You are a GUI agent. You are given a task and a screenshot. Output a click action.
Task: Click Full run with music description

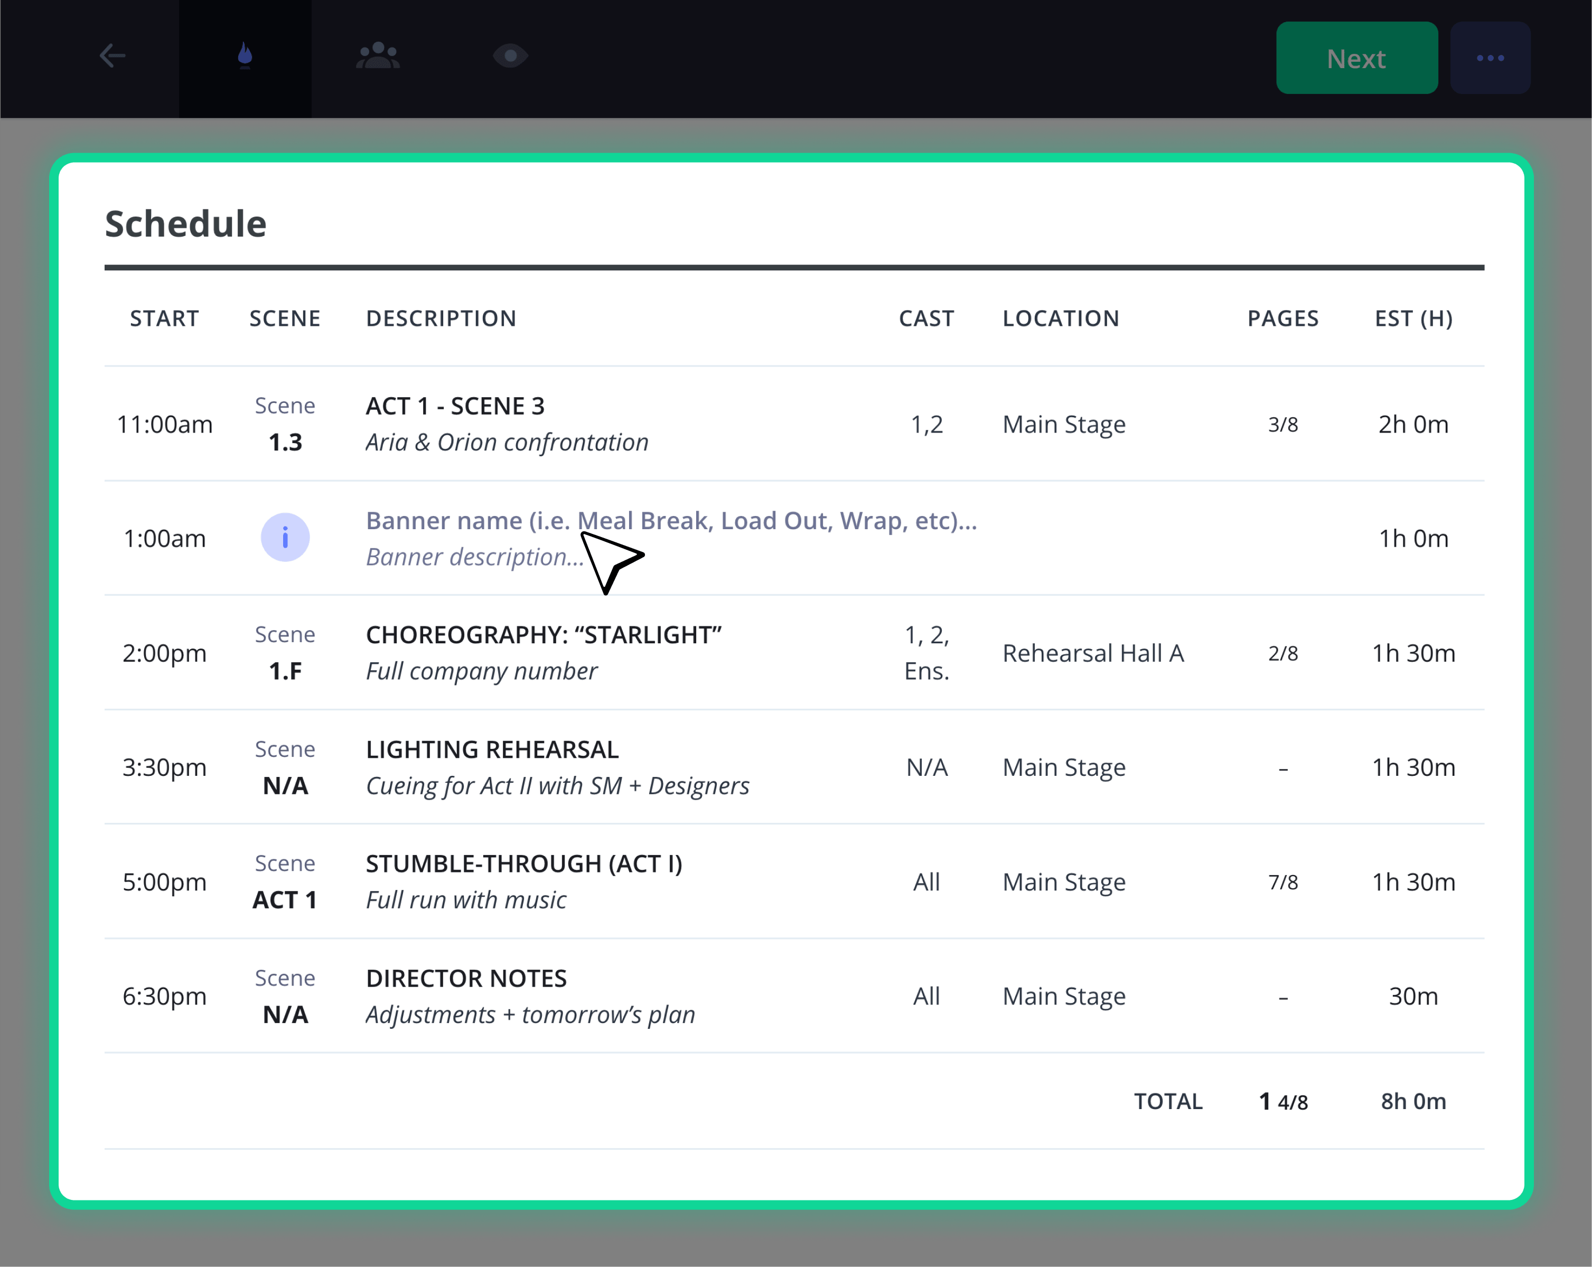(466, 900)
